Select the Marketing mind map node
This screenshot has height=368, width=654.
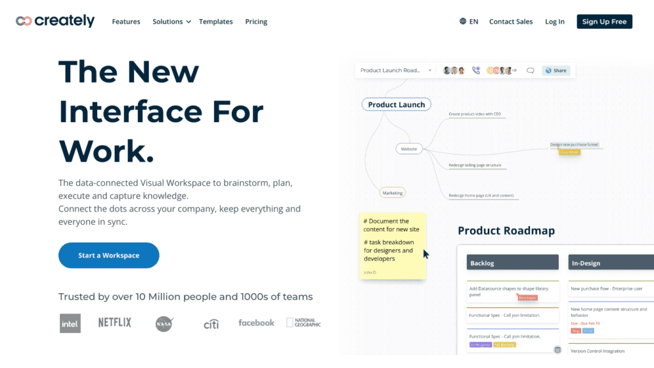pos(392,192)
